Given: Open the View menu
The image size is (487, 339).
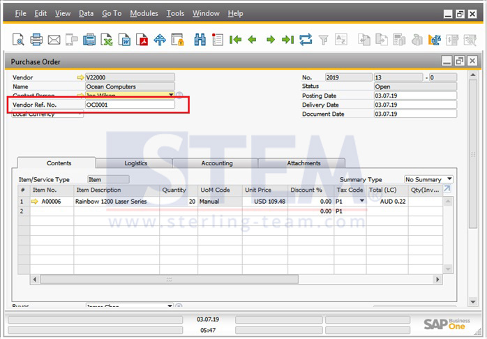Looking at the screenshot, I should 63,13.
